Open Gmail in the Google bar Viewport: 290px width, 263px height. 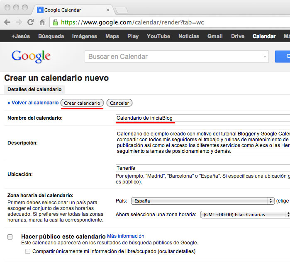click(x=215, y=36)
